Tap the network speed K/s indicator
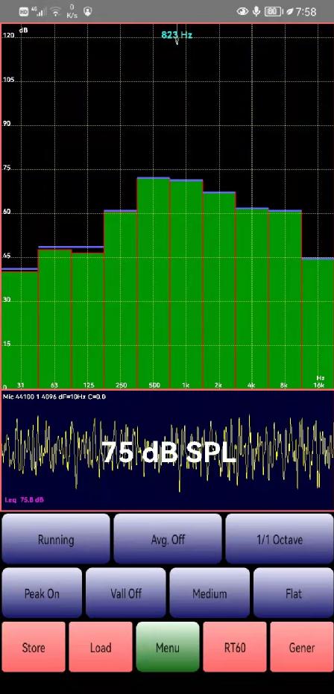Viewport: 334px width, 694px height. [72, 11]
